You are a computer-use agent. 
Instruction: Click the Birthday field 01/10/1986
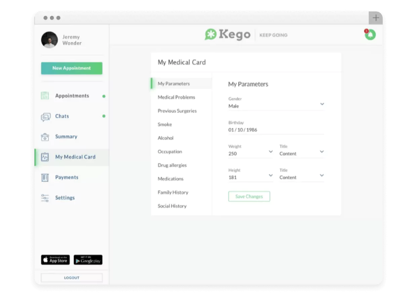click(x=276, y=127)
